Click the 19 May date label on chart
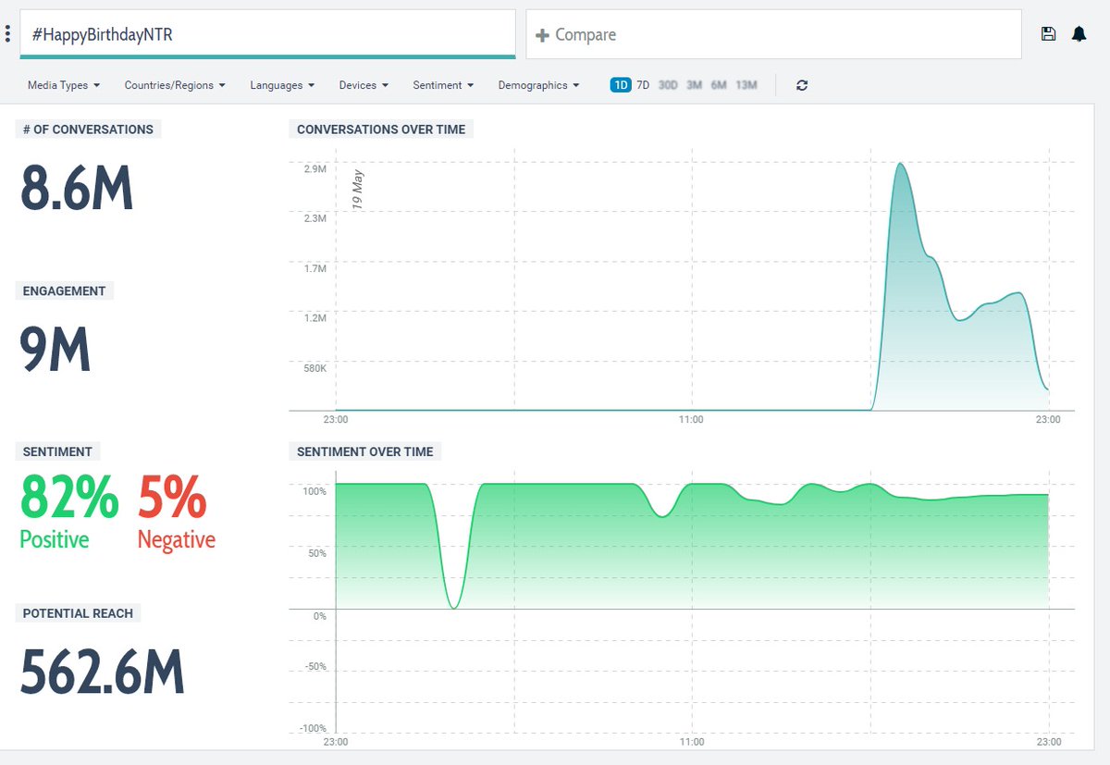1110x765 pixels. pos(358,190)
